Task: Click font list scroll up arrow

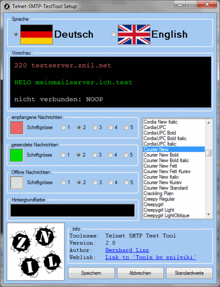Action: (x=209, y=122)
